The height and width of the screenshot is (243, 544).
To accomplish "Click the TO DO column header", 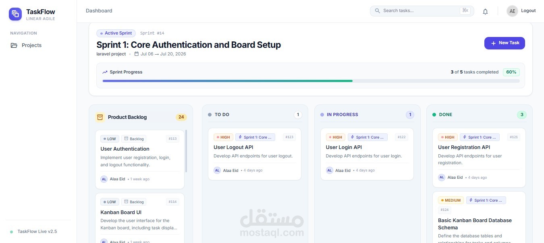I will [x=222, y=115].
